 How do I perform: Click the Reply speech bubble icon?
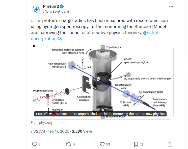pyautogui.click(x=35, y=144)
